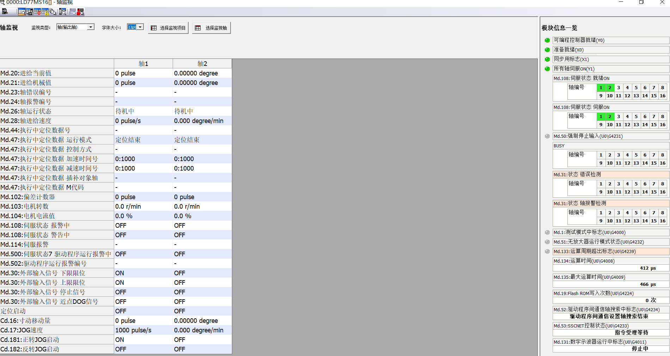Viewport: 670px width, 356px height.
Task: Click the 字体大小 field showing 11pt
Action: [x=132, y=27]
